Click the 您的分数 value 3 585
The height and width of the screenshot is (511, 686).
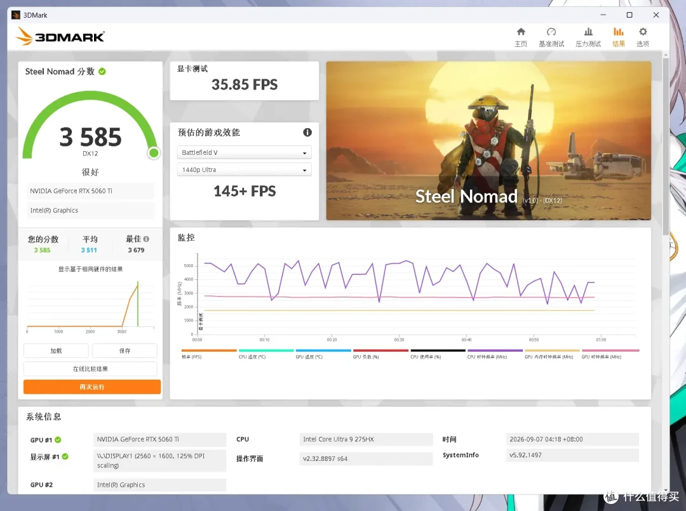click(x=42, y=250)
